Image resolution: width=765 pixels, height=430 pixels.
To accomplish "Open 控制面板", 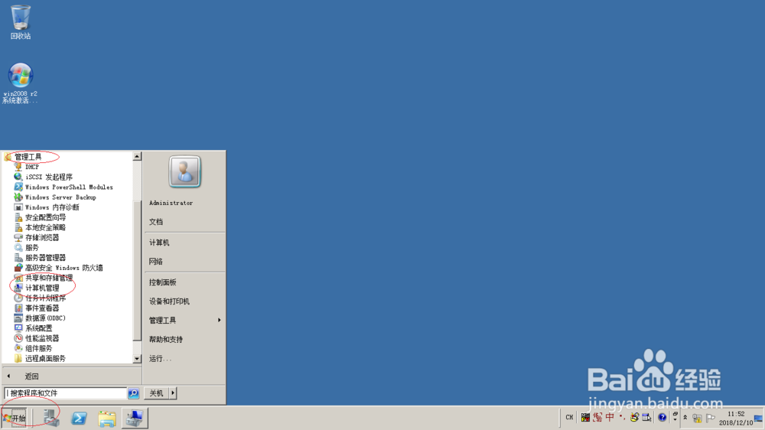I will click(x=162, y=282).
